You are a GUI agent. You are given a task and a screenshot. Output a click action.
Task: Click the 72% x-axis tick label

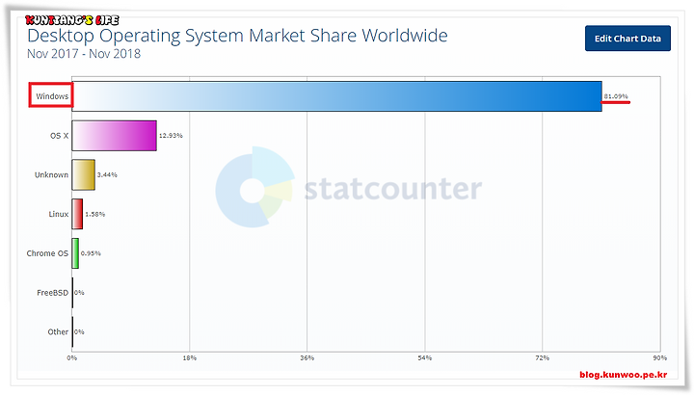tap(542, 357)
